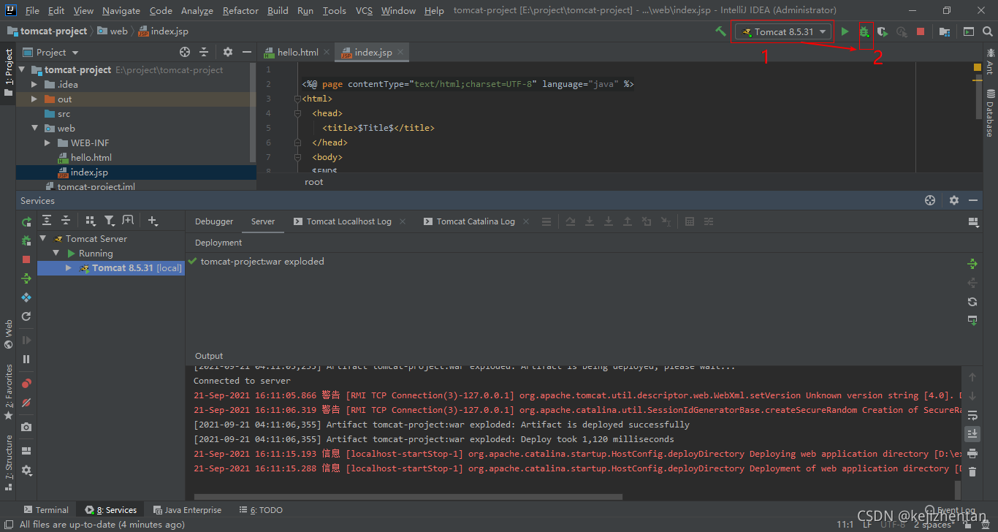Open the Tomcat 8.5.31 run configuration dropdown
Viewport: 998px width, 532px height.
point(784,31)
